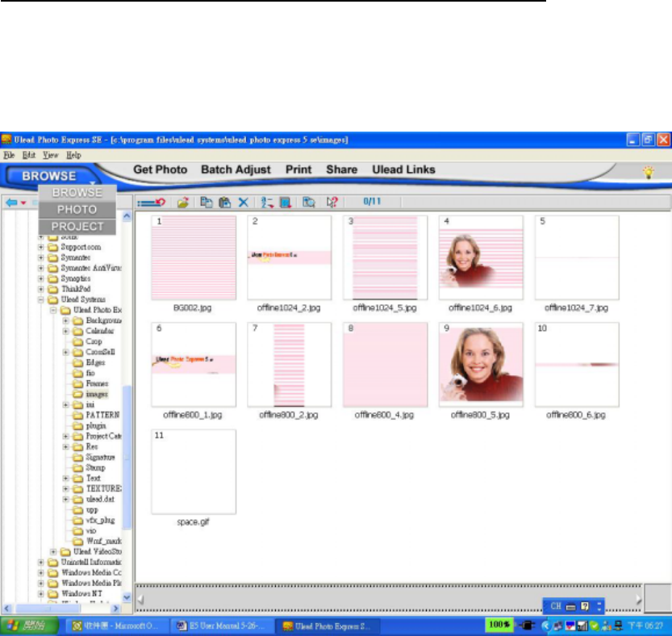Click the sort thumbnails icon
Viewport: 672px width, 636px height.
pyautogui.click(x=267, y=202)
